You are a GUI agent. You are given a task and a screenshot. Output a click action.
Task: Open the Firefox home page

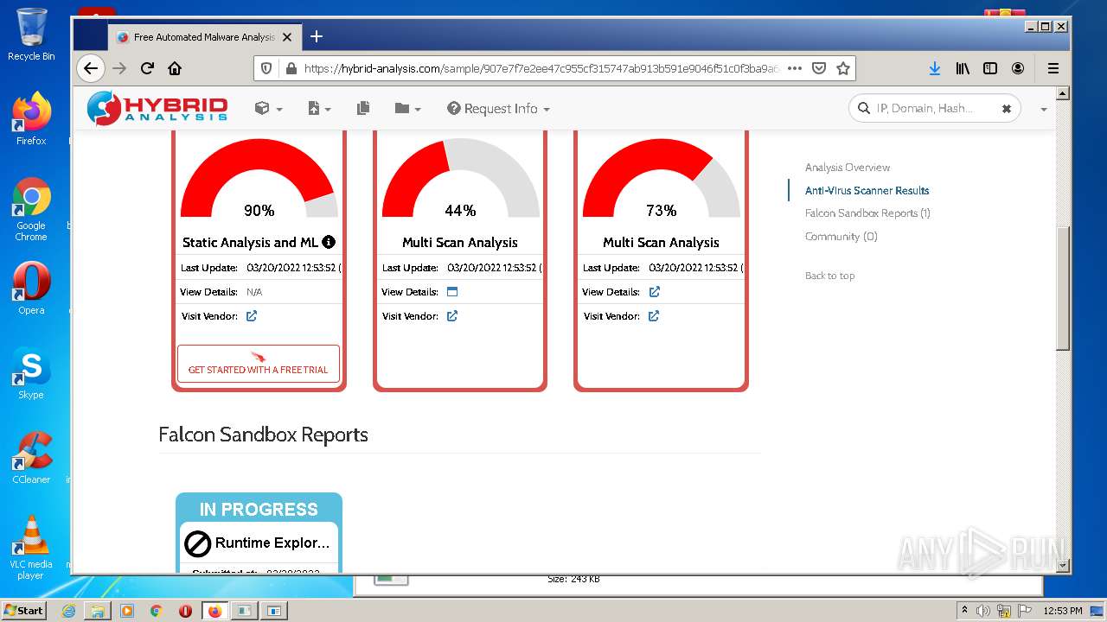(175, 68)
